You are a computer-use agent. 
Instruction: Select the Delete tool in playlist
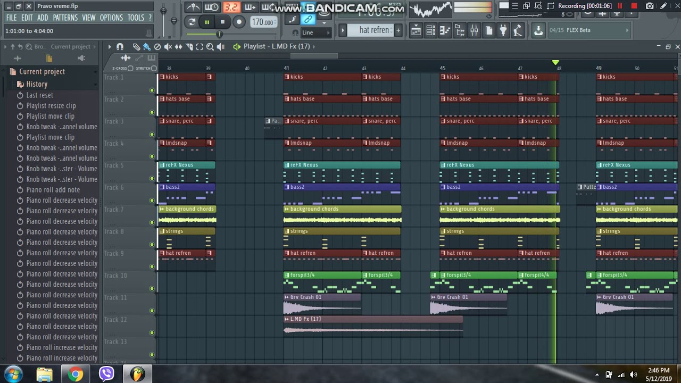tap(157, 47)
